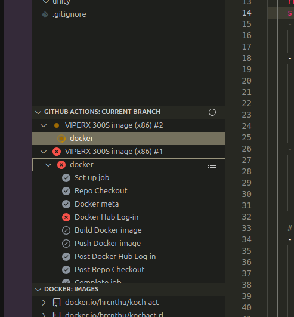
Task: Click the repository icon for docker.io/hrcnthu/koch-act
Action: coord(57,303)
